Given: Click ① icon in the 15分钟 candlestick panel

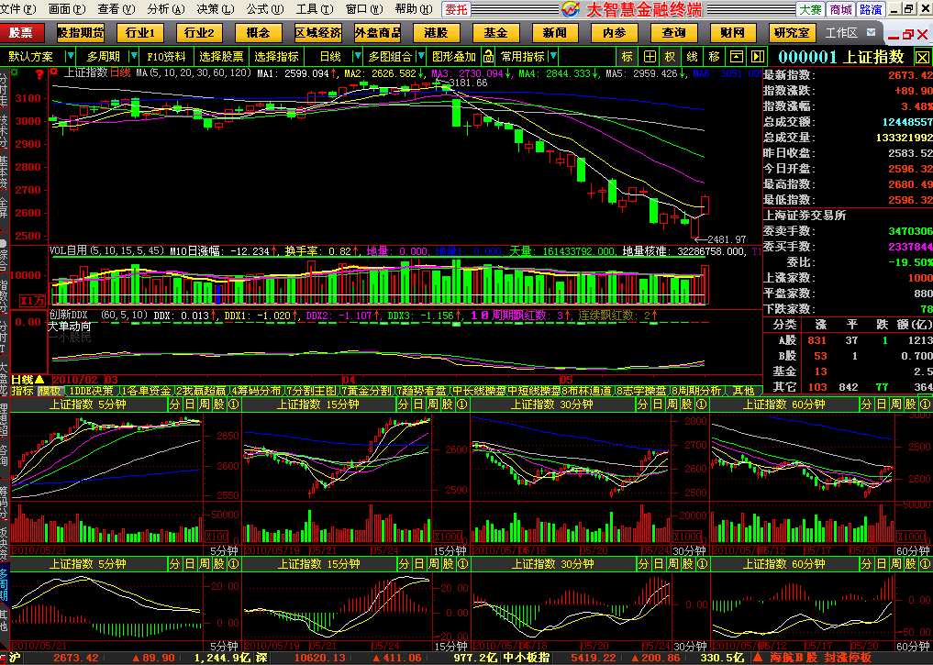Looking at the screenshot, I should point(461,405).
